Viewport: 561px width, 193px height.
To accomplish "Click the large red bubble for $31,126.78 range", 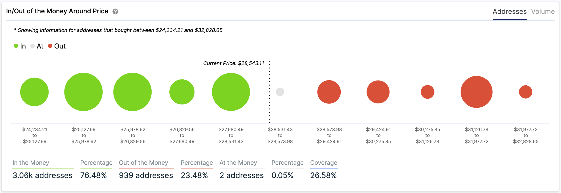I will click(x=477, y=92).
